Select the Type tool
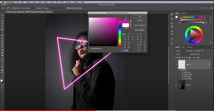214x111 pixels. (x=2, y=61)
